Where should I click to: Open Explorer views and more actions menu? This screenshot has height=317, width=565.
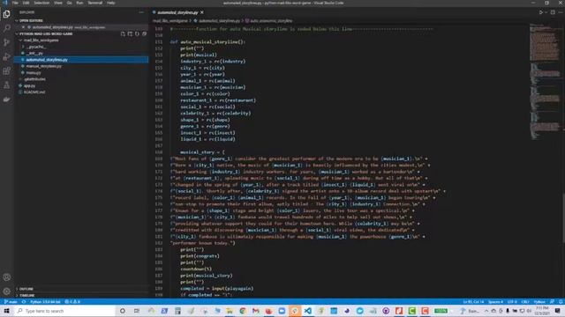click(141, 12)
